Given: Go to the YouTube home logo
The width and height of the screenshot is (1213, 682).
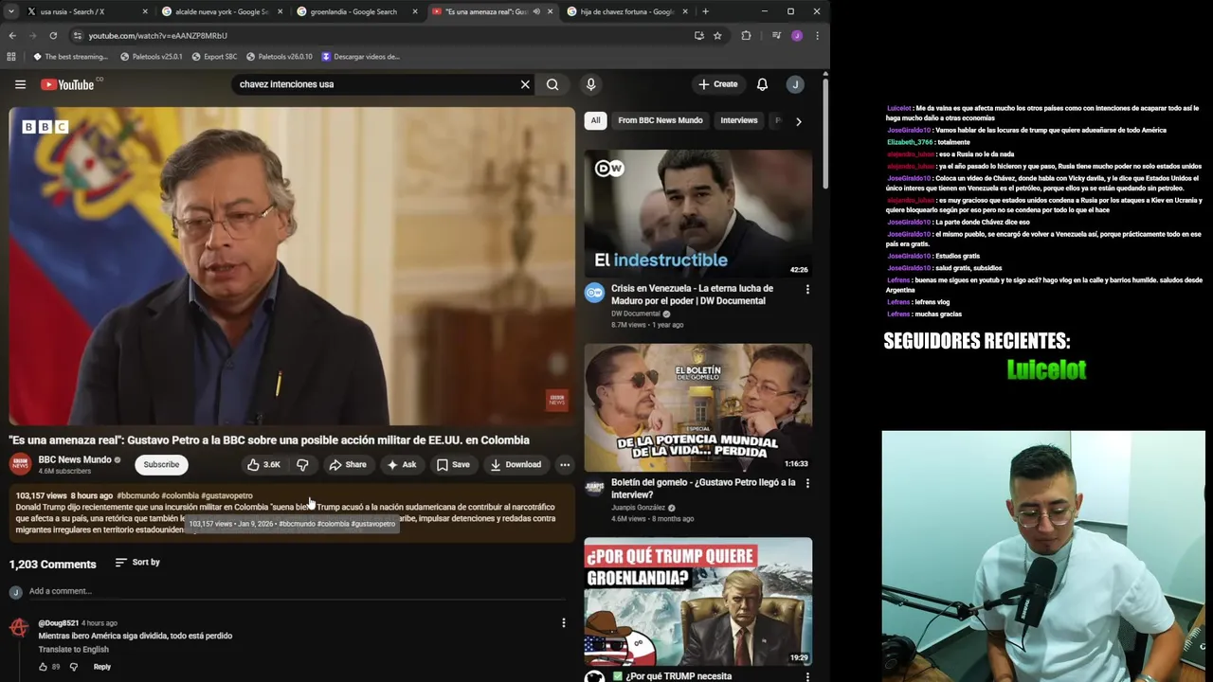Looking at the screenshot, I should 67,84.
